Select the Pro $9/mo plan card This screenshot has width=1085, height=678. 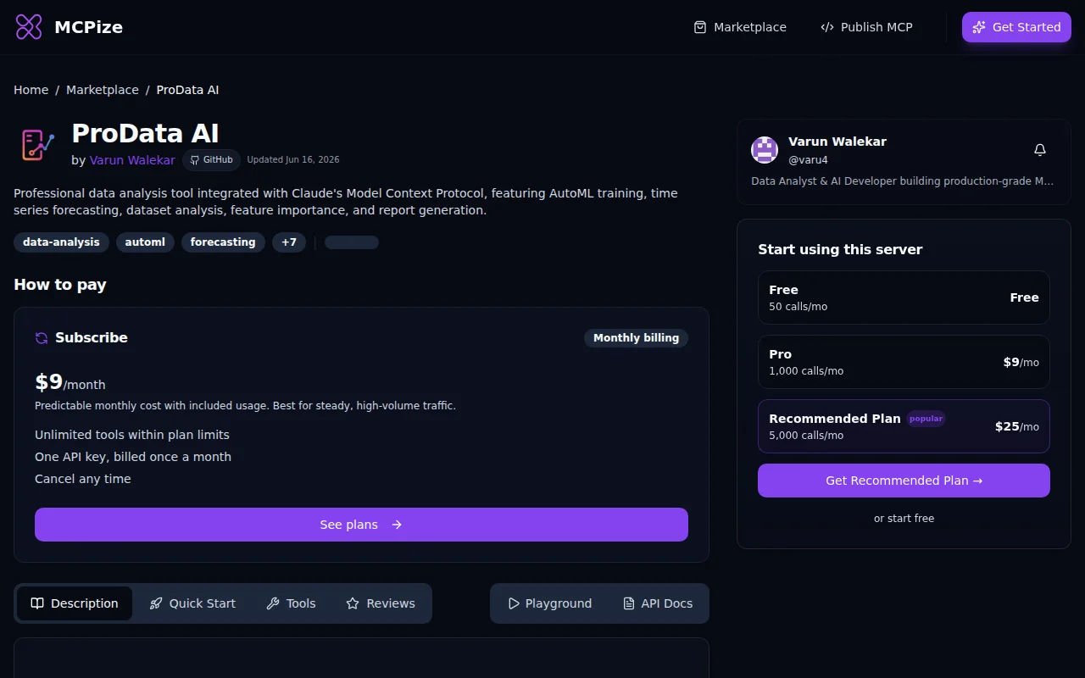point(904,362)
